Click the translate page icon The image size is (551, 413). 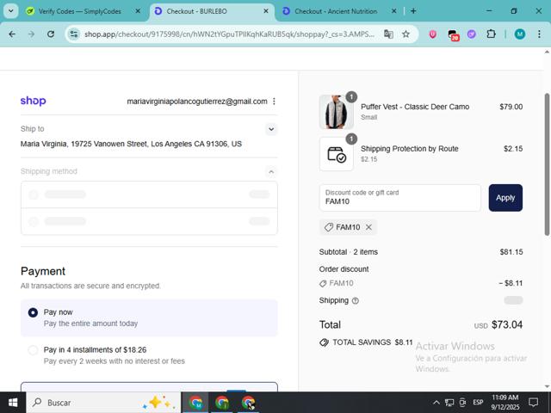point(388,34)
